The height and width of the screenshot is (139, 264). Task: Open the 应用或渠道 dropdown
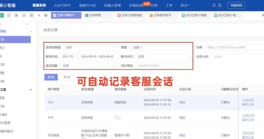91,48
